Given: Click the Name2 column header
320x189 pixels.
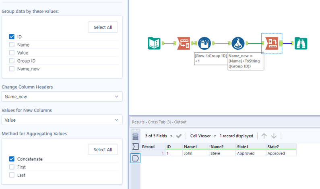Looking at the screenshot, I should [223, 147].
